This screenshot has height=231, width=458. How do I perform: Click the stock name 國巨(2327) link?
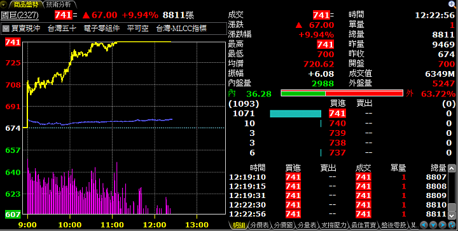(x=20, y=15)
